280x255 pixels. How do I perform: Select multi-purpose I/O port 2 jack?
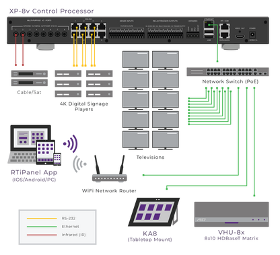23,34
